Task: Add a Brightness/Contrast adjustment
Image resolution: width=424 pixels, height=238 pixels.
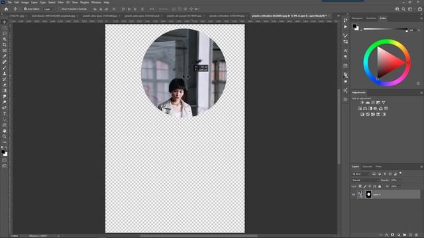Action: point(362,102)
